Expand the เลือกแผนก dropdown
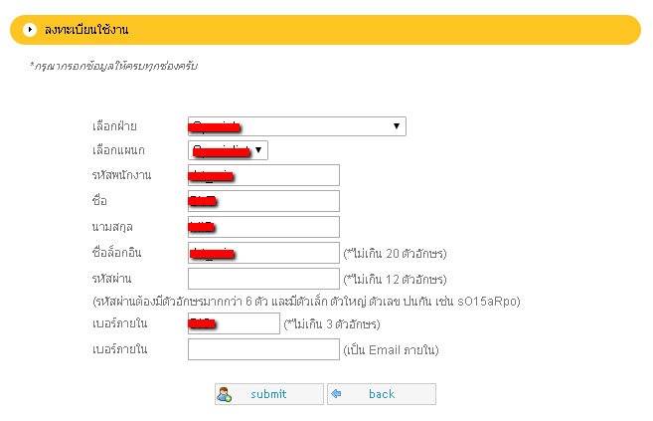 (x=228, y=150)
